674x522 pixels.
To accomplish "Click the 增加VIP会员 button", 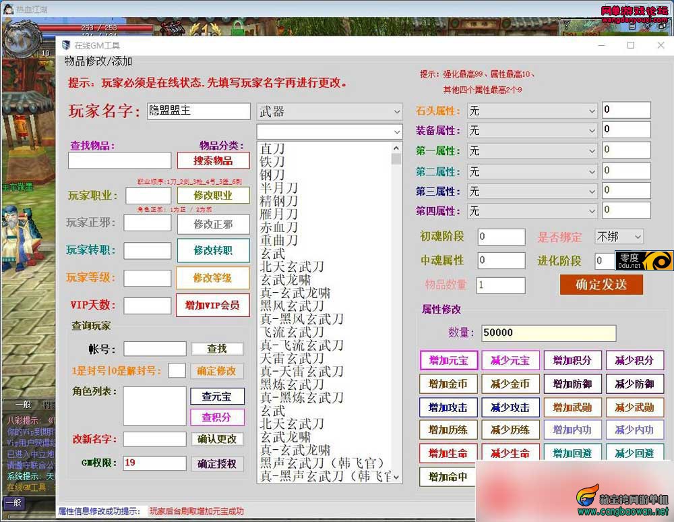I will 213,306.
